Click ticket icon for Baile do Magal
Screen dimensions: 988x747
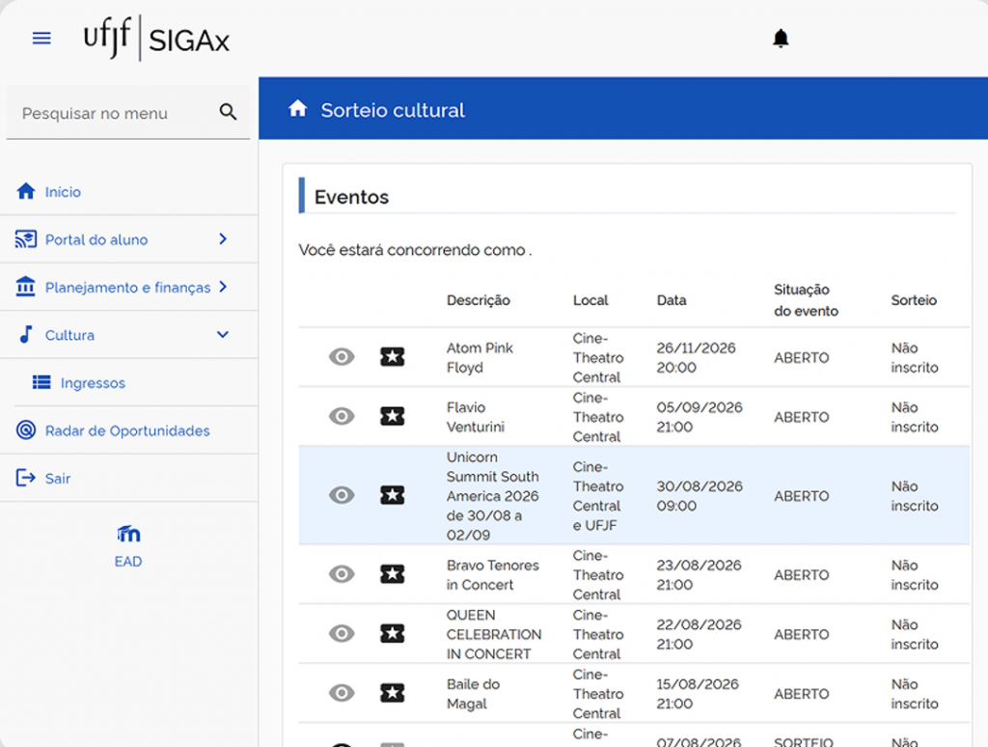pos(393,693)
